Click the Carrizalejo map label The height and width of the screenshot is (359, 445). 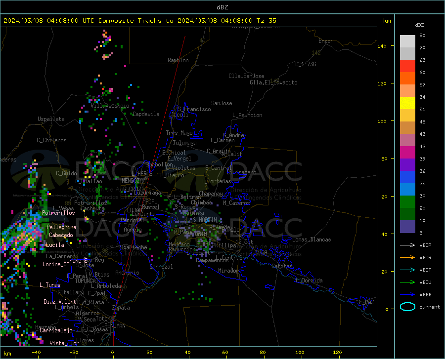point(56,330)
